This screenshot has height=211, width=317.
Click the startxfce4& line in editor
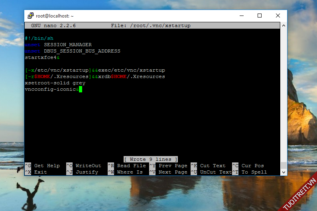pos(42,57)
